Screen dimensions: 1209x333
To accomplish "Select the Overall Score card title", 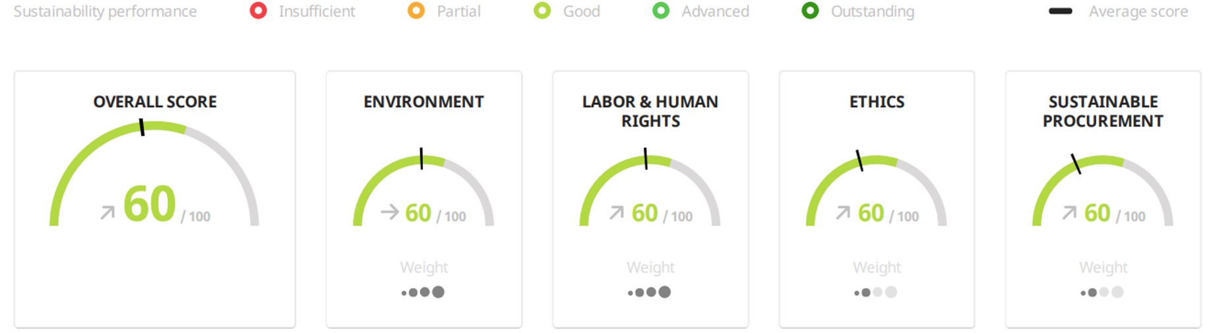I will (x=155, y=102).
